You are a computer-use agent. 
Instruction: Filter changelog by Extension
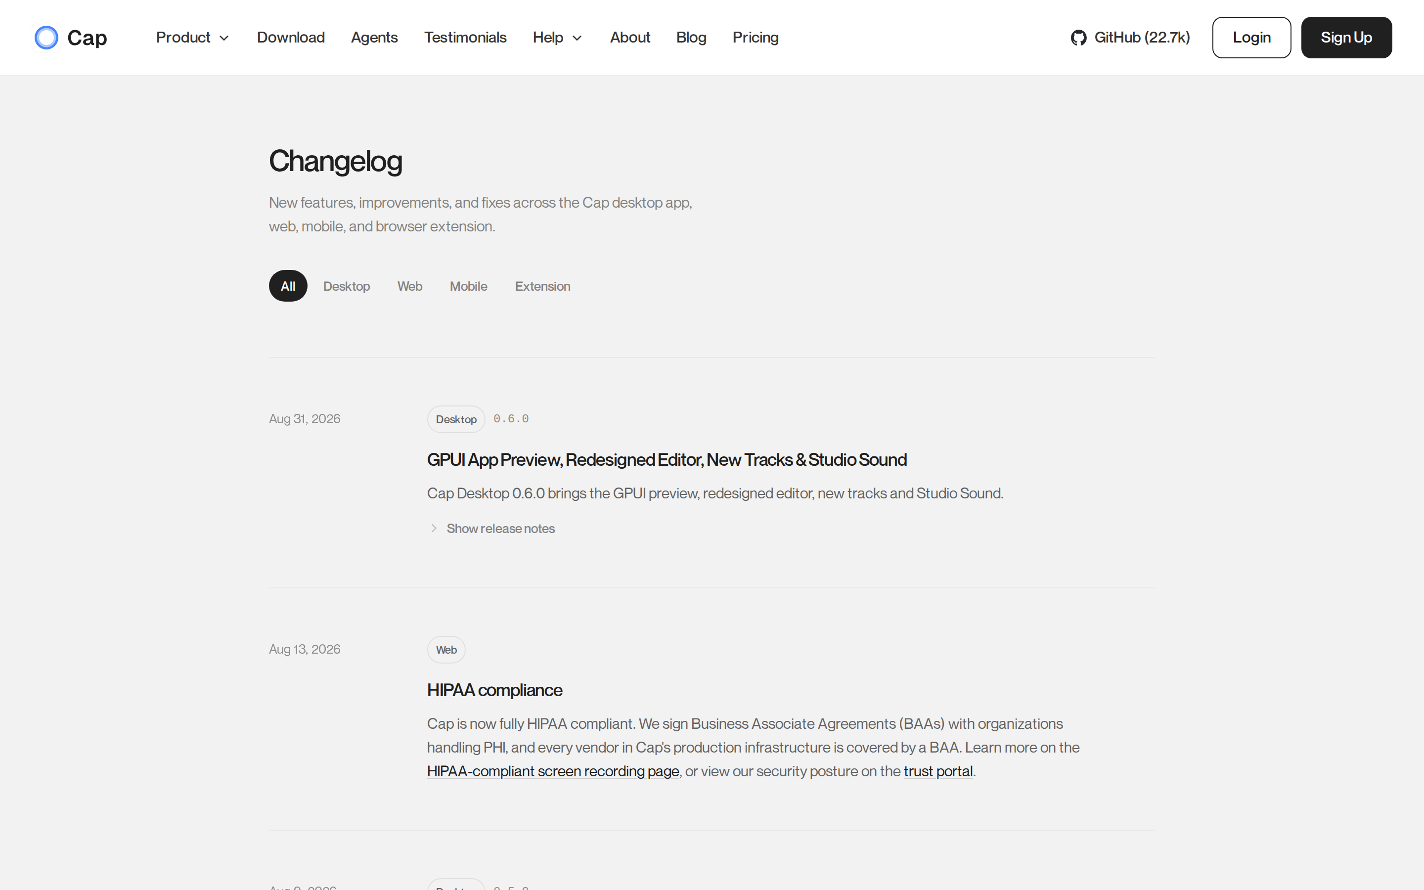click(542, 286)
